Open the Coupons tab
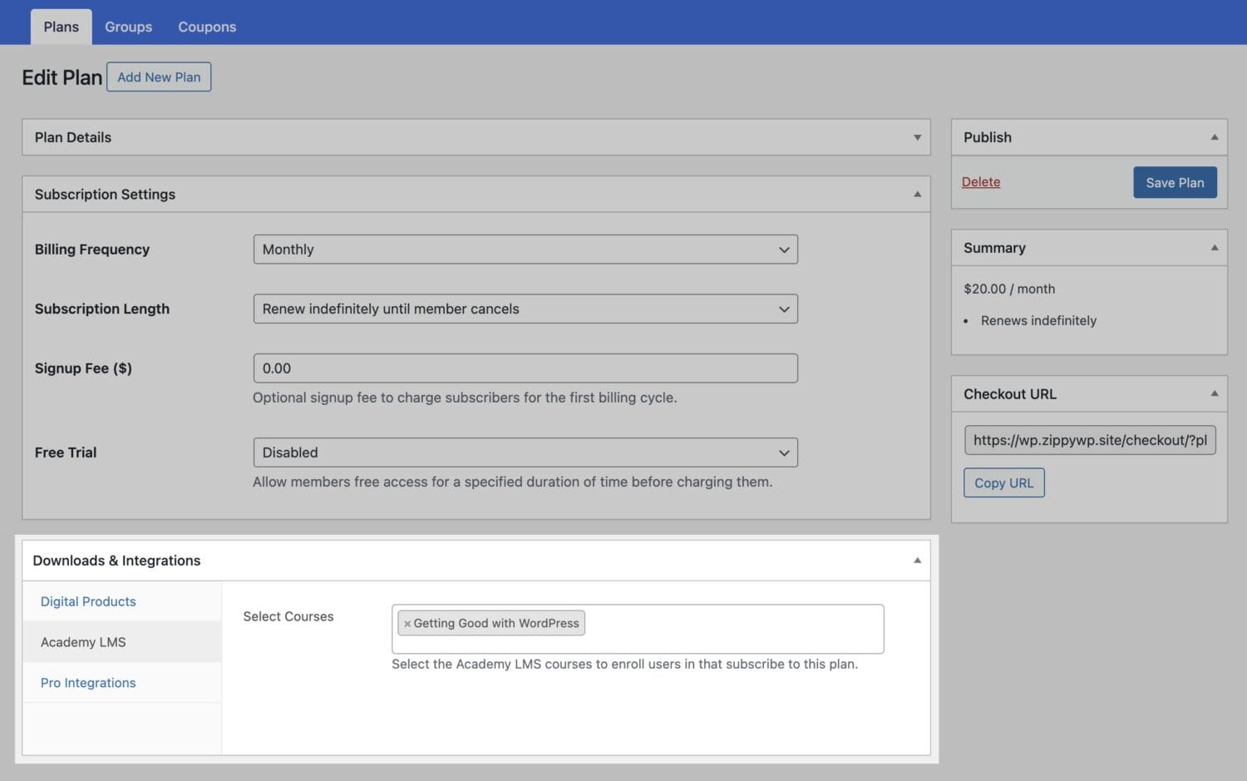 point(207,27)
